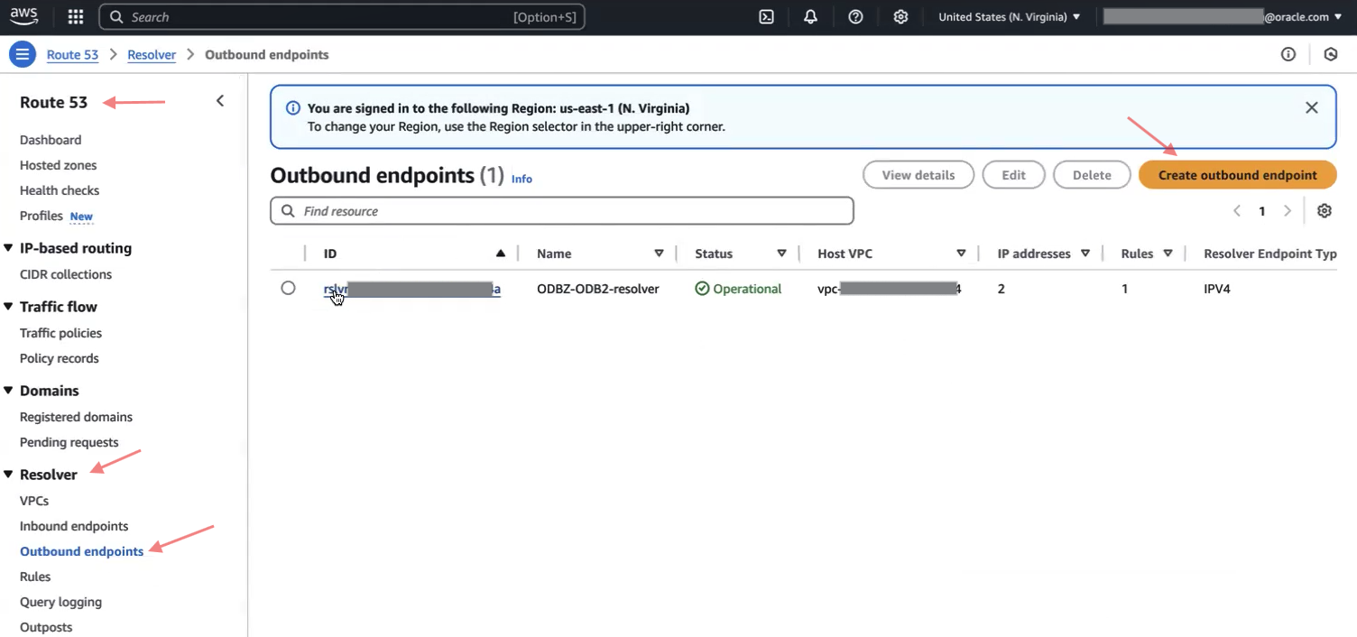Click the View details button

918,175
